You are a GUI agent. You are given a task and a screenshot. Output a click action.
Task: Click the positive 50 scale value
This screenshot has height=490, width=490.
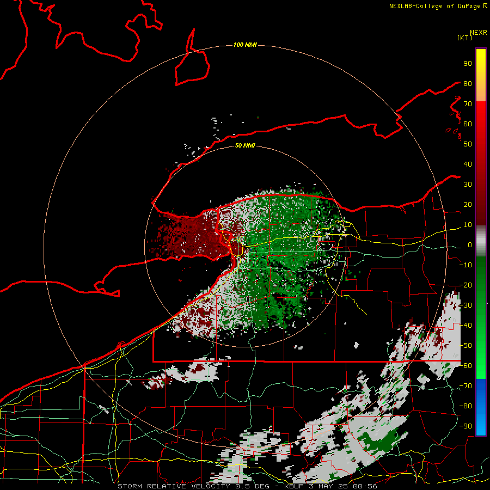[x=468, y=144]
